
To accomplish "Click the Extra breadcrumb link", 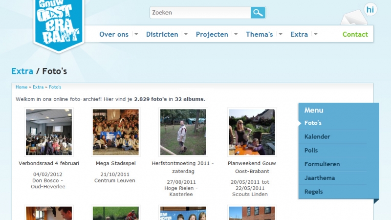I will pos(38,87).
